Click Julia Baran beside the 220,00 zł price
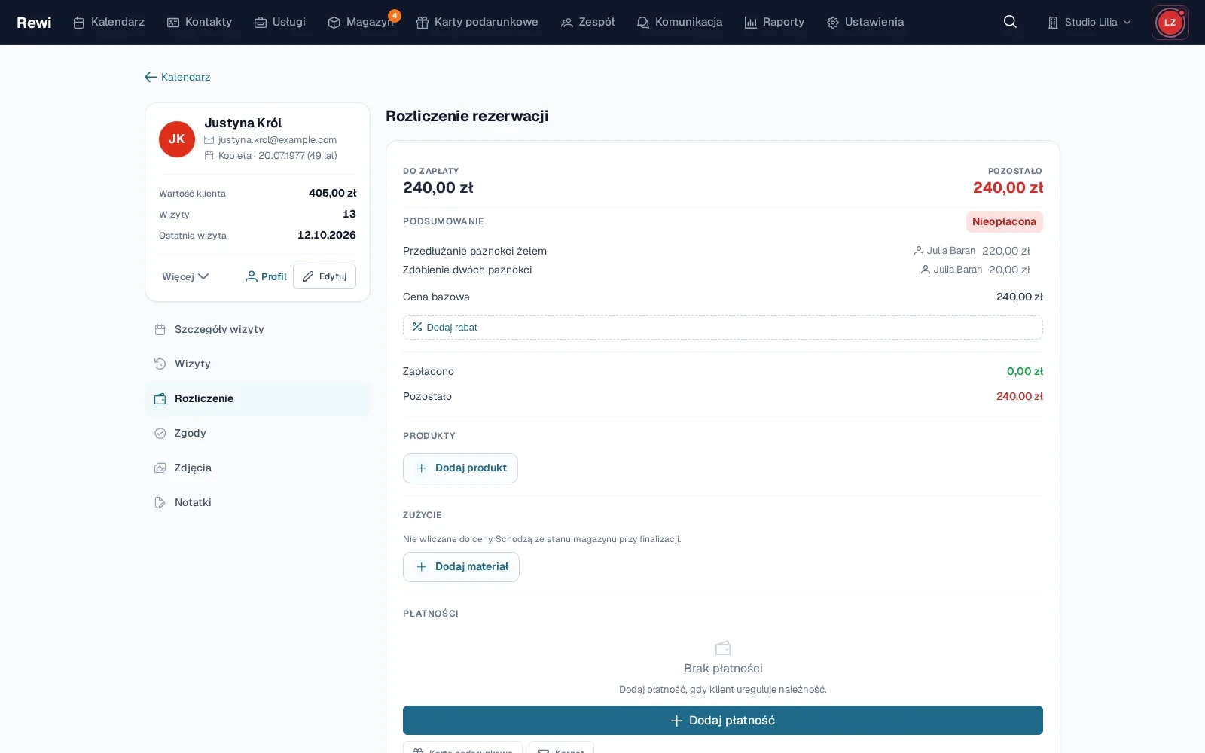 [x=944, y=251]
